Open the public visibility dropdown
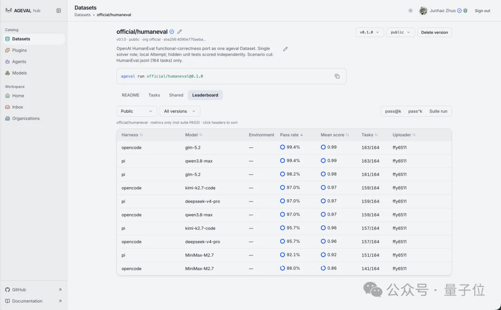Image resolution: width=501 pixels, height=310 pixels. 400,32
